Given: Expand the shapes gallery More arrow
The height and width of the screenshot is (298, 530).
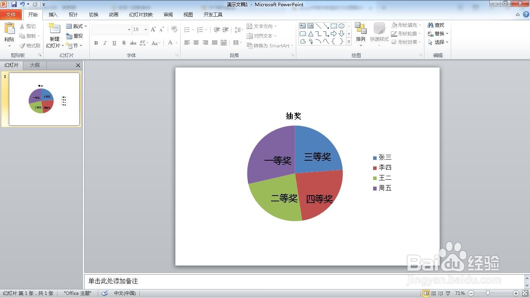Looking at the screenshot, I should 349,42.
